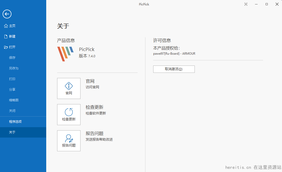Maximize the PicPick window
The image size is (282, 172).
(x=267, y=4)
